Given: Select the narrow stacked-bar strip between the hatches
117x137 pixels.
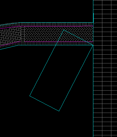Looking at the screenshot, I should coord(23,34).
